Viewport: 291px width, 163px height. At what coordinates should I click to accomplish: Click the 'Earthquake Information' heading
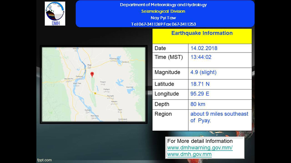coord(202,33)
